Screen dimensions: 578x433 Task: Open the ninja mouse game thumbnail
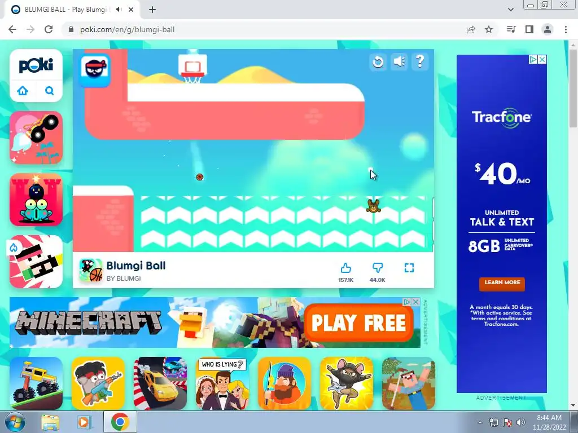point(347,383)
